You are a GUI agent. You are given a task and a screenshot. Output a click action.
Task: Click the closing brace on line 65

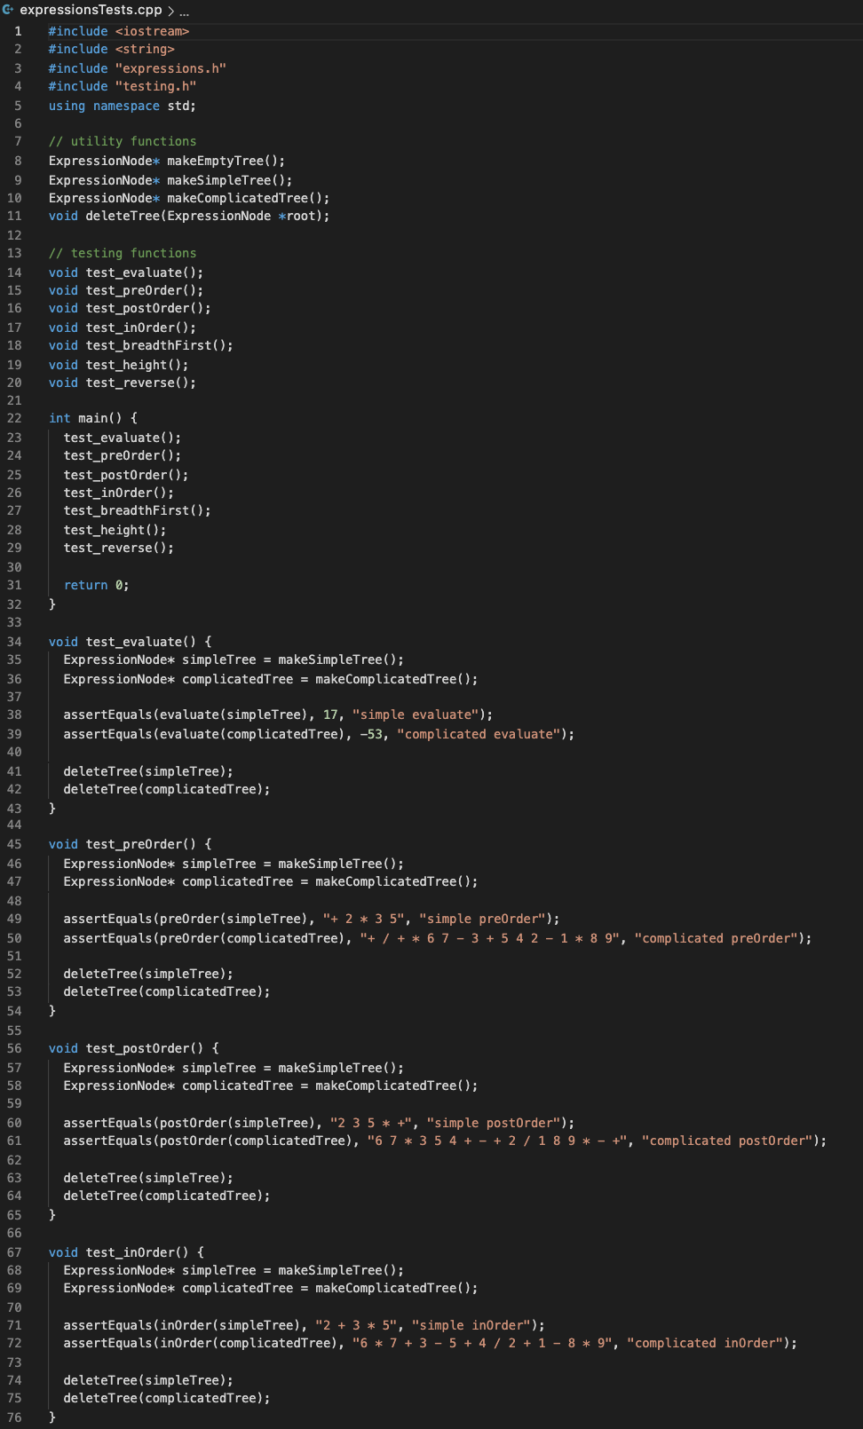click(52, 1215)
